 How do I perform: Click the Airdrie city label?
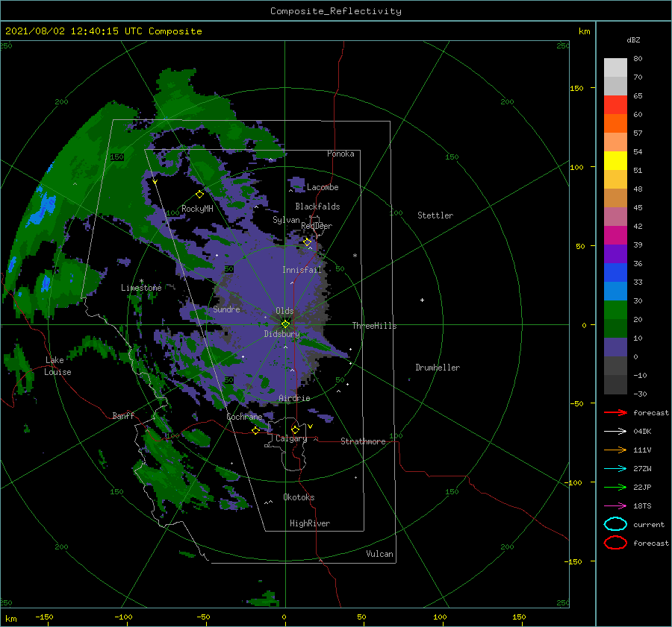[294, 398]
